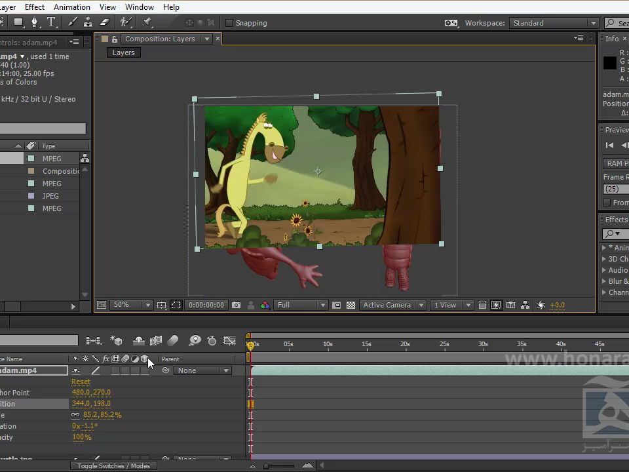Image resolution: width=629 pixels, height=472 pixels.
Task: Click Toggle Switches / Modes button
Action: (x=113, y=465)
